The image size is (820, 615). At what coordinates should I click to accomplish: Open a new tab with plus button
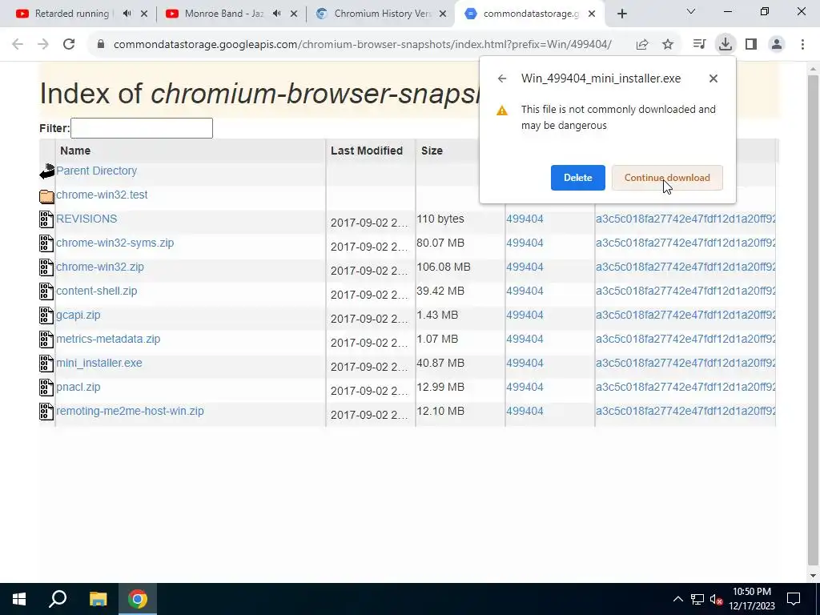click(621, 14)
